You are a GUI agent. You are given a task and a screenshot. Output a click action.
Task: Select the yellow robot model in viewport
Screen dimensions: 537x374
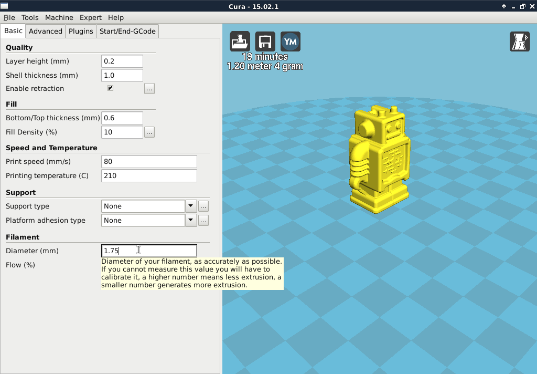click(x=379, y=160)
